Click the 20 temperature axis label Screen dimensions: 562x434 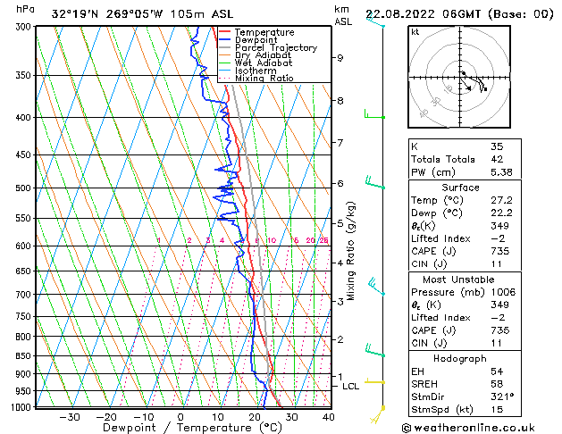(x=255, y=417)
